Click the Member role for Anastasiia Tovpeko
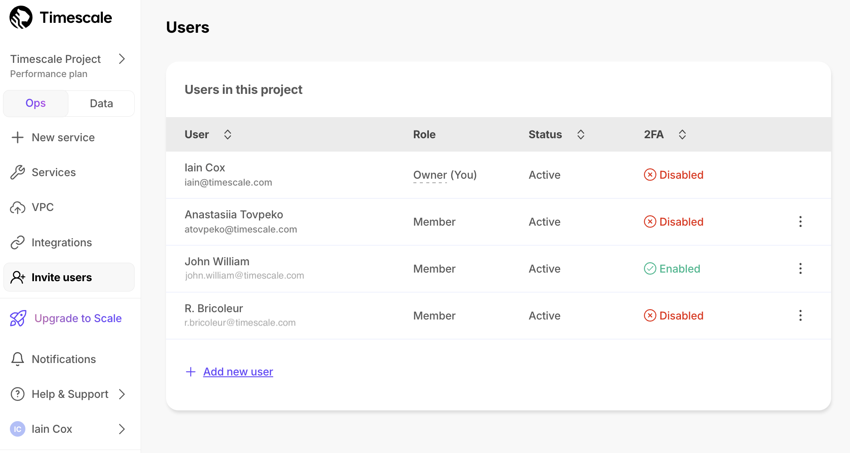Screen dimensions: 850x453 click(434, 222)
